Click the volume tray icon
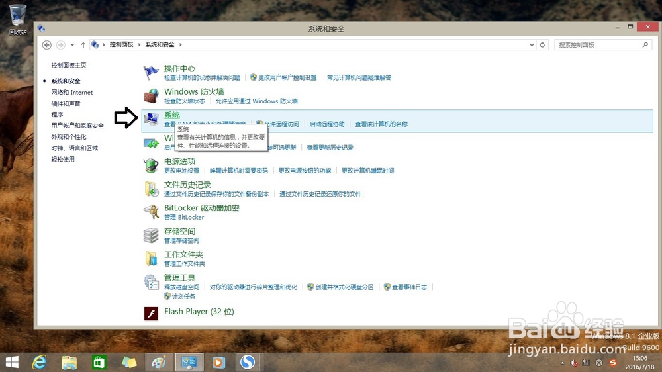This screenshot has width=662, height=372. [x=574, y=363]
